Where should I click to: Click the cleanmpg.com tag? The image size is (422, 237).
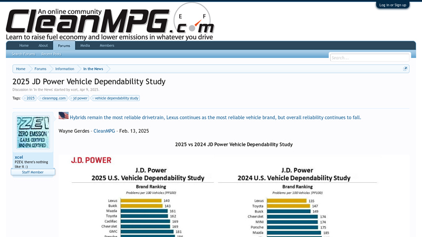pos(53,98)
